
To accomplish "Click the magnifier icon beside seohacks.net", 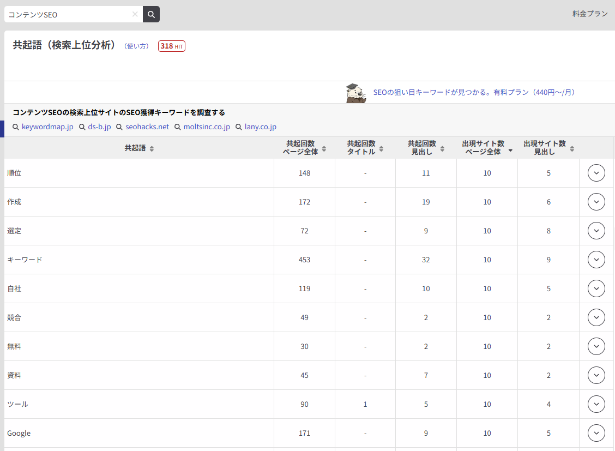I will coord(118,127).
